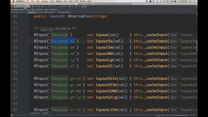
Task: Click layoutMd(val) setter on line 56
Action: (109, 54)
